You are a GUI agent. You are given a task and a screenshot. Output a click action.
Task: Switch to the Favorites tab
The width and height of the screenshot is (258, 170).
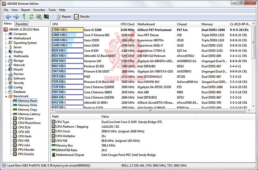click(21, 24)
